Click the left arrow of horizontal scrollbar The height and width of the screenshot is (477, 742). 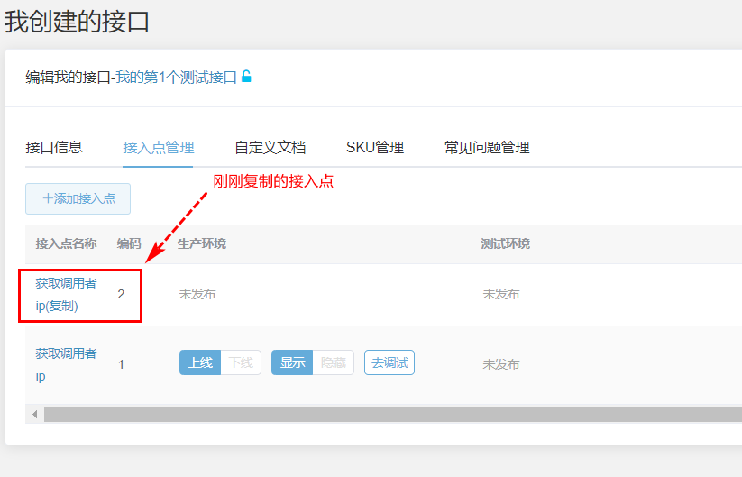pyautogui.click(x=35, y=414)
